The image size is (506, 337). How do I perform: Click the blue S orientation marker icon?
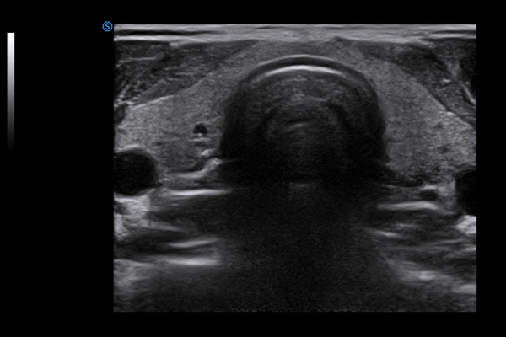107,26
